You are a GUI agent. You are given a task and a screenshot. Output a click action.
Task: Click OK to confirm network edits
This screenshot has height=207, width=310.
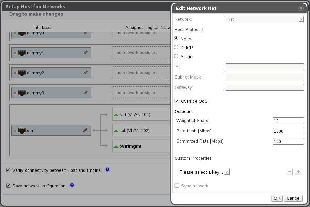[x=277, y=198]
